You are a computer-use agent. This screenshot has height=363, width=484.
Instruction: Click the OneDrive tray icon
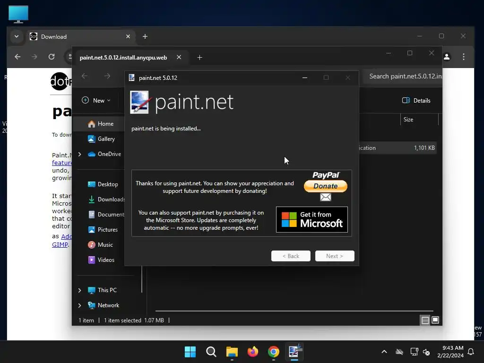pos(399,352)
